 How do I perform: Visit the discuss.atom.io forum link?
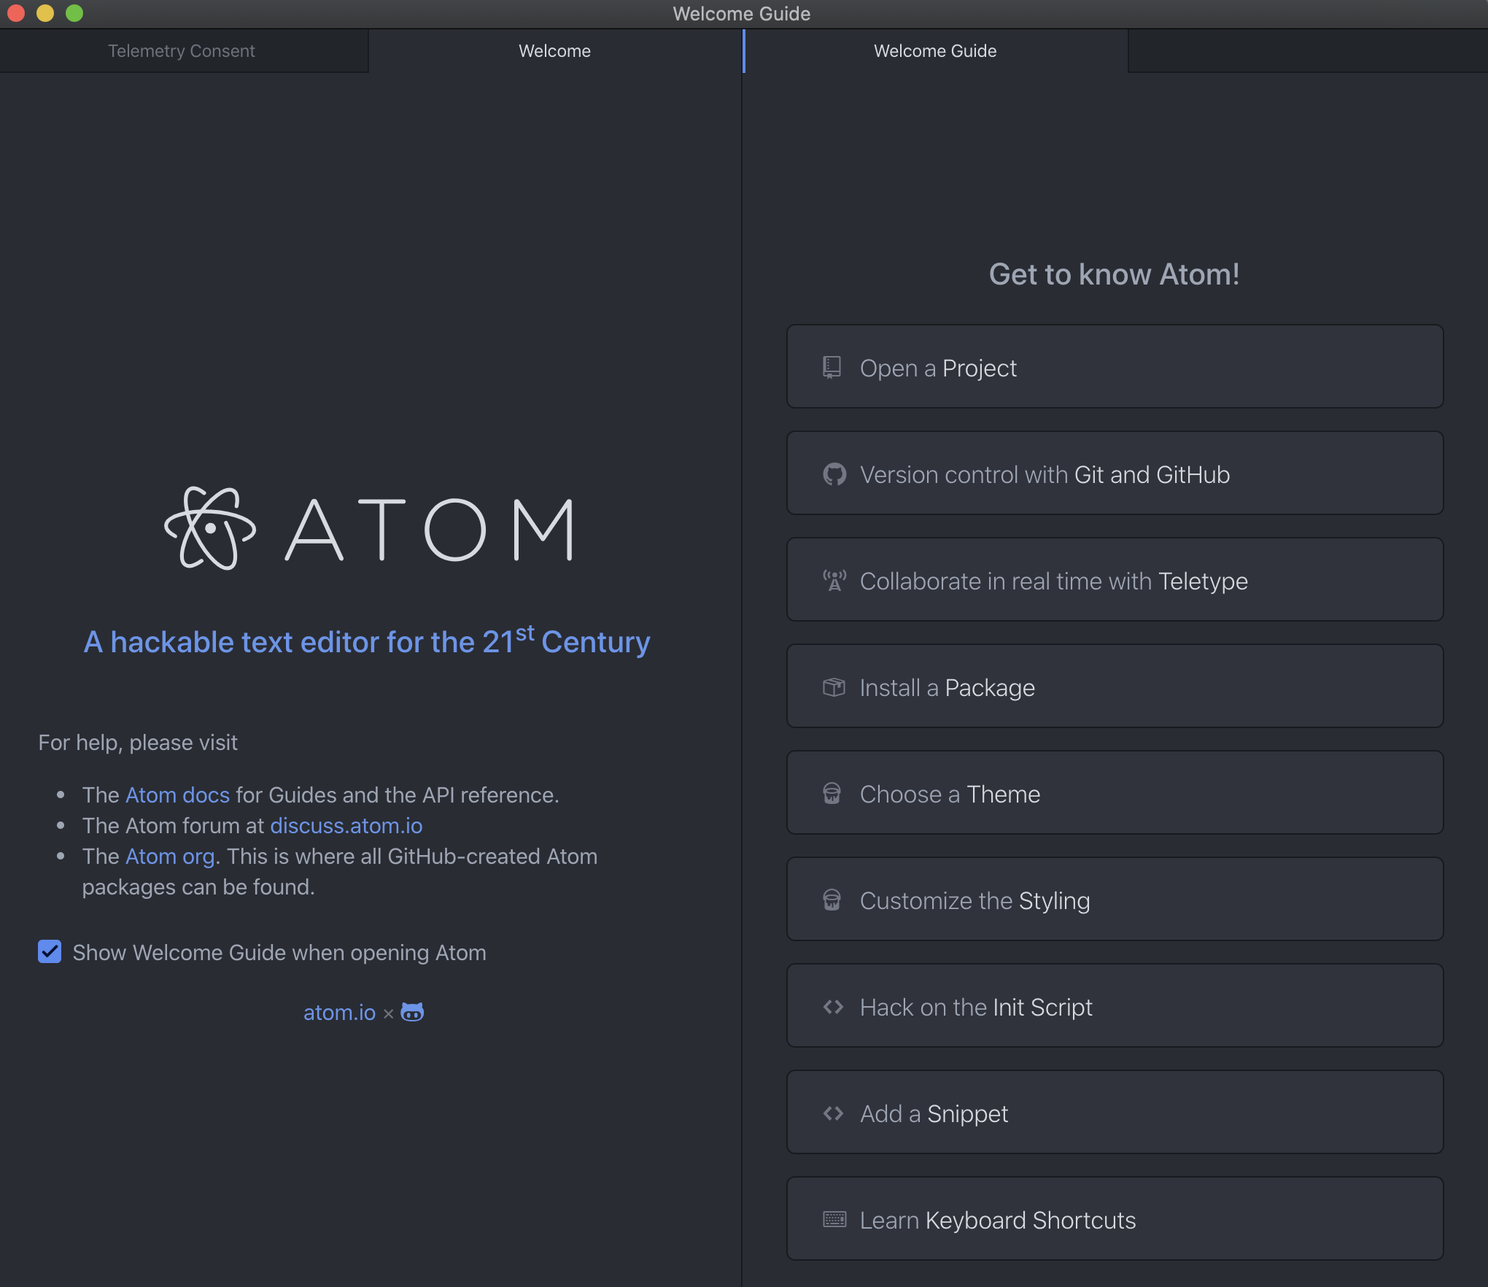tap(346, 825)
